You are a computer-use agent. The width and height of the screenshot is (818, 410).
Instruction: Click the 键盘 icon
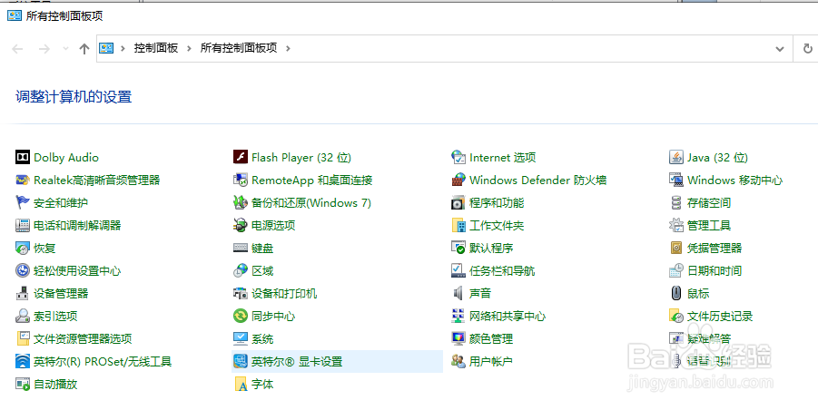tap(241, 248)
